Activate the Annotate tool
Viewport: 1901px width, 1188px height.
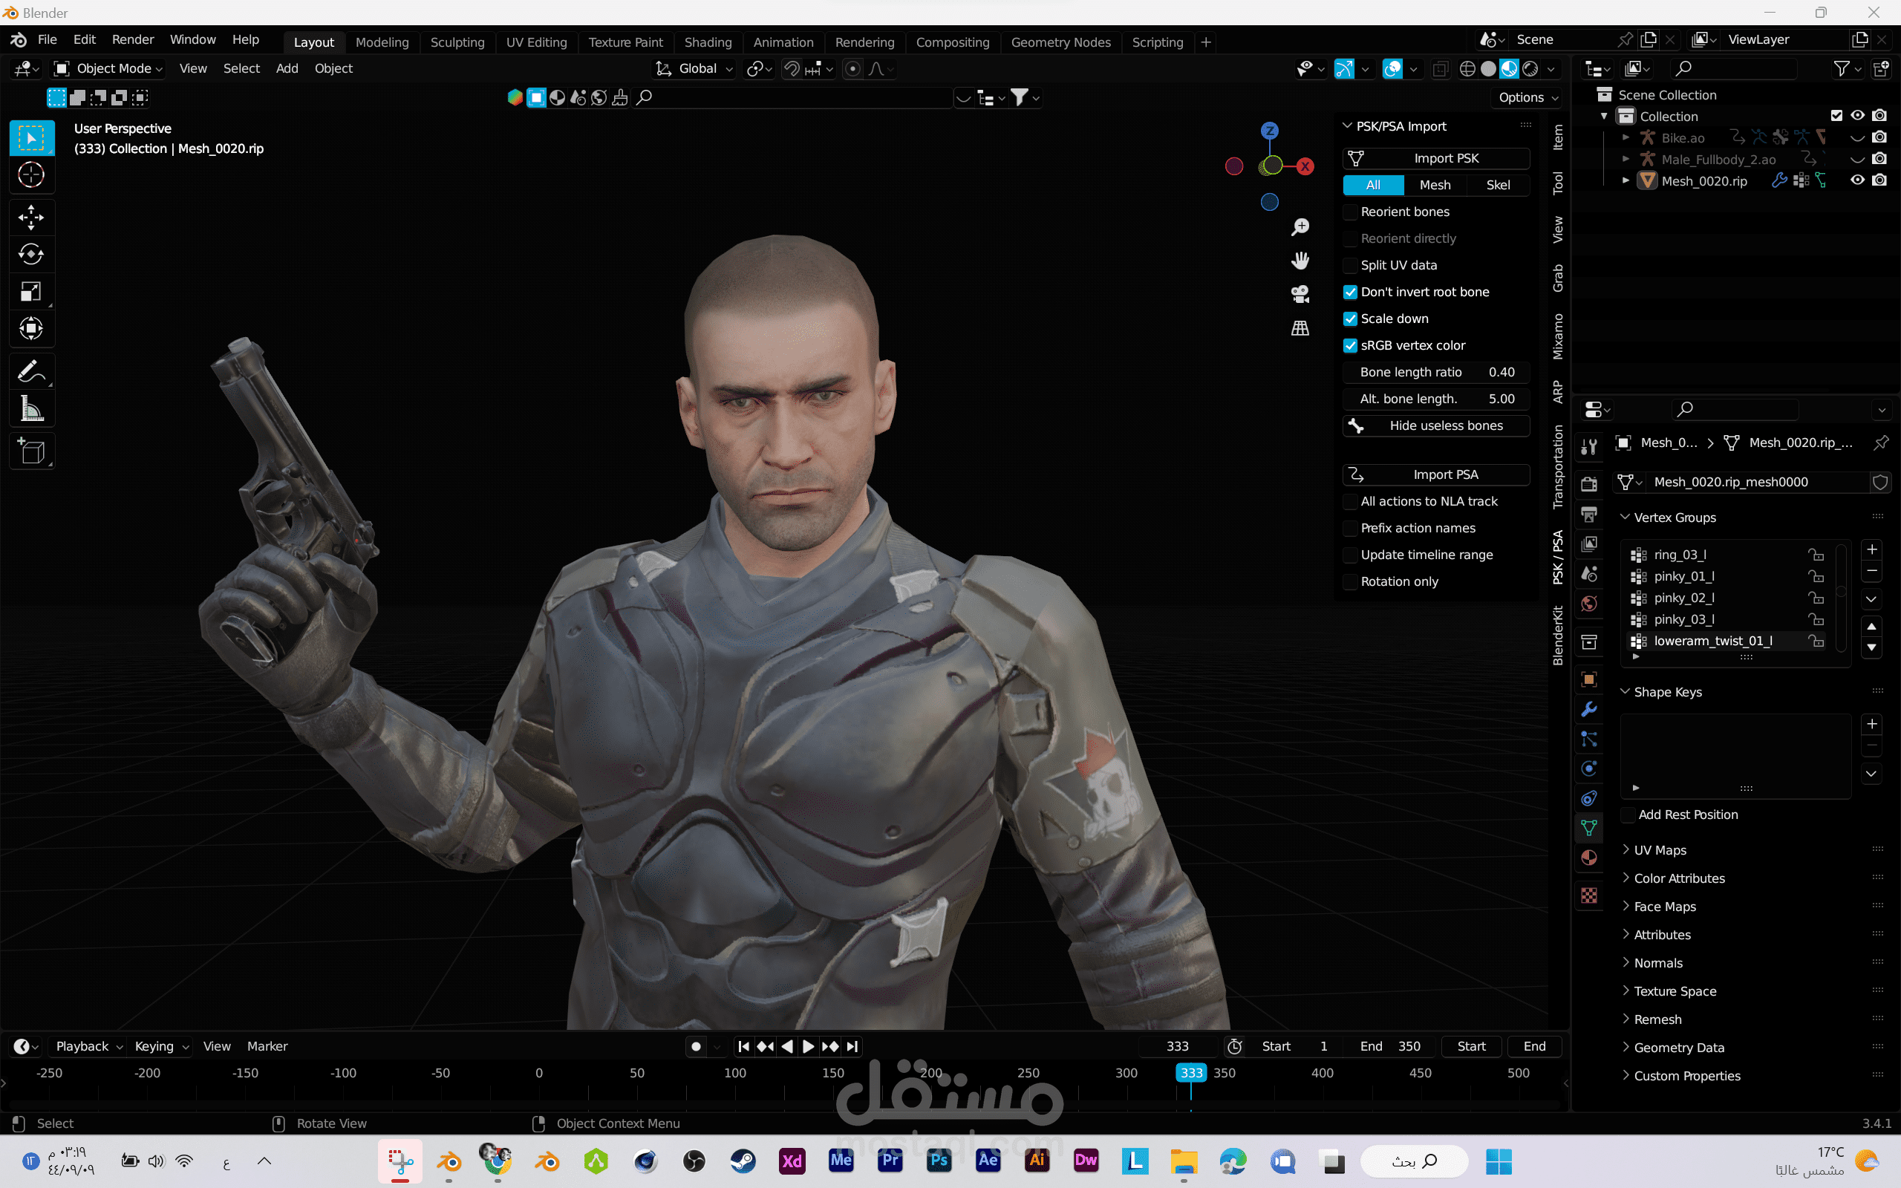tap(31, 371)
